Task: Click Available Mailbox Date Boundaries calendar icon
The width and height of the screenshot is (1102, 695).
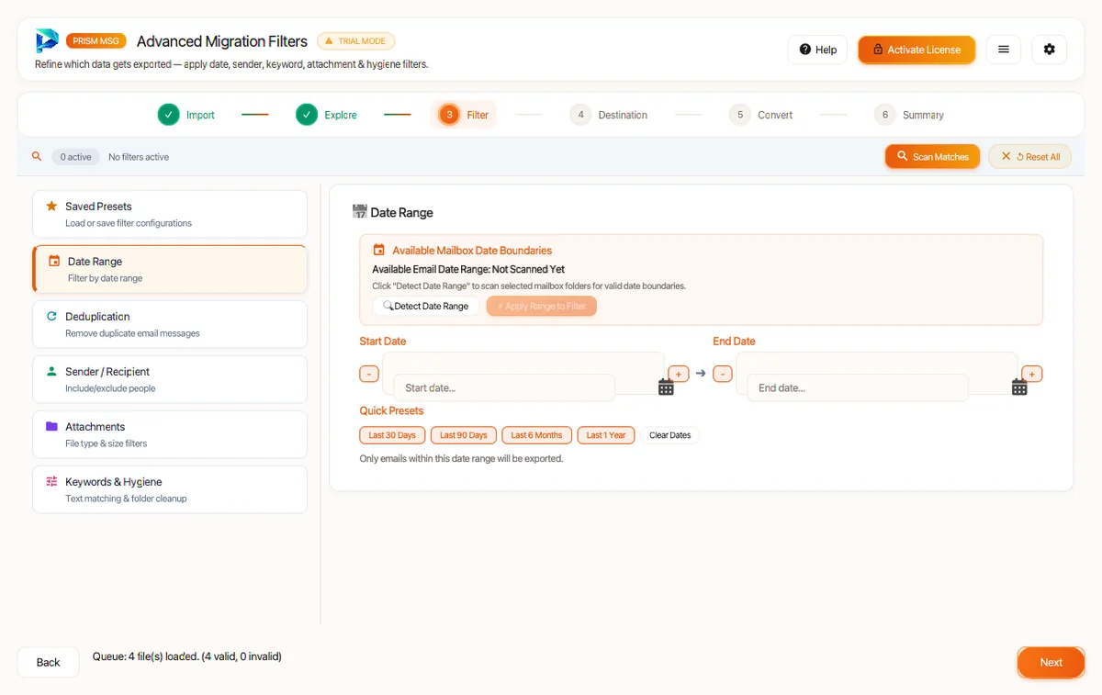Action: 378,250
